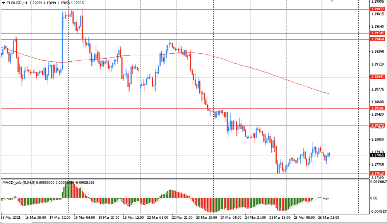The image size is (387, 223).
Task: Click the 1.19295 price scale value
Action: tap(378, 52)
